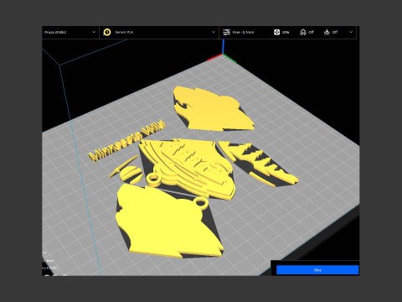Select the small ring model near the shield

pyautogui.click(x=153, y=180)
